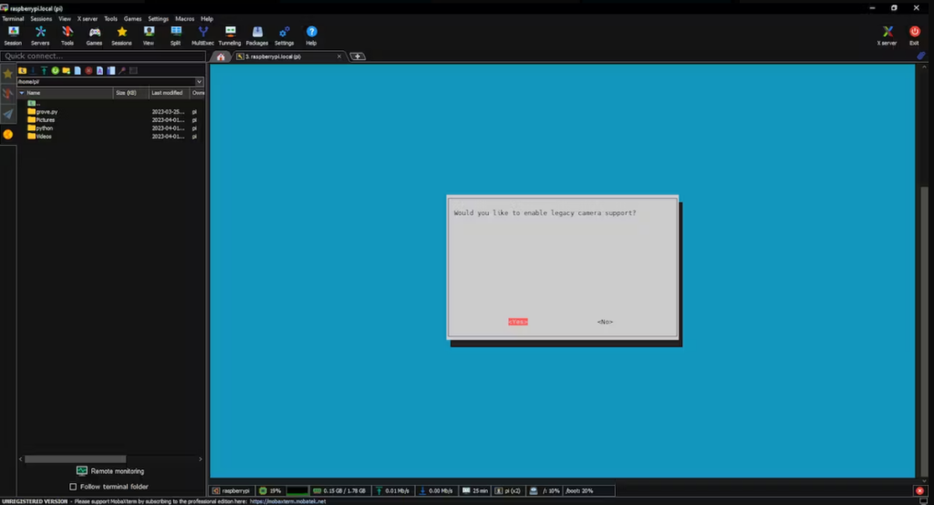Choose <No> in the camera support dialog
The height and width of the screenshot is (505, 934).
click(x=605, y=322)
